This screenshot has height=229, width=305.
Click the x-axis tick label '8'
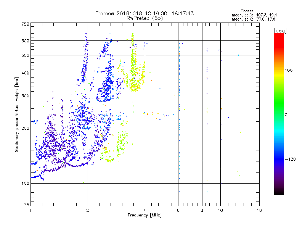[202, 210]
